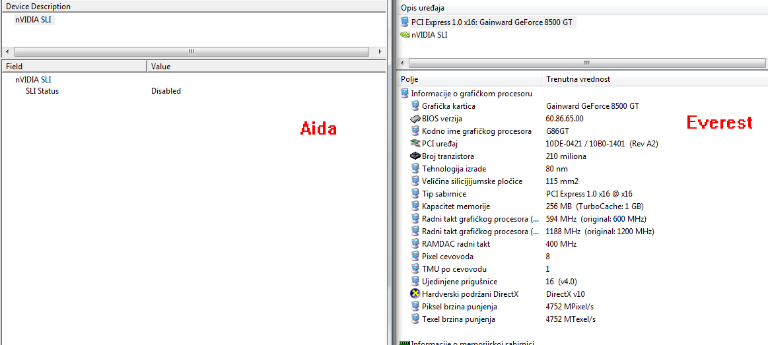768x345 pixels.
Task: Click the Informacije o grafičkom procesoru icon
Action: pyautogui.click(x=405, y=93)
